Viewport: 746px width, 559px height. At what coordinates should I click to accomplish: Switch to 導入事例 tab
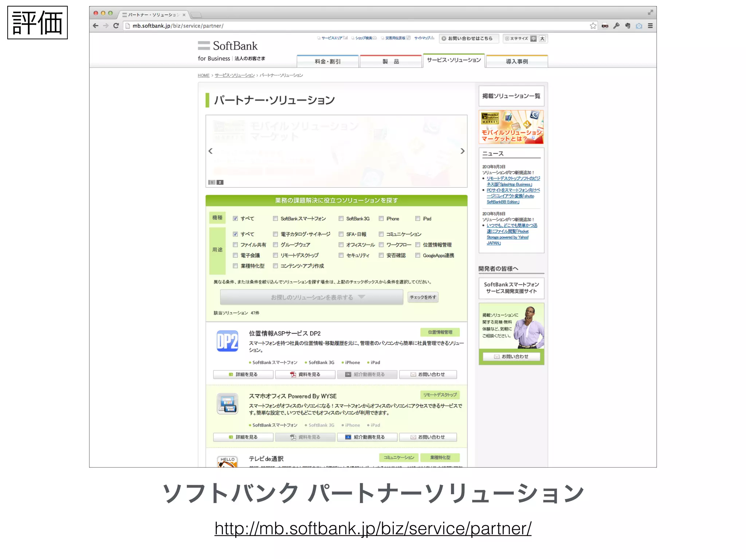517,62
